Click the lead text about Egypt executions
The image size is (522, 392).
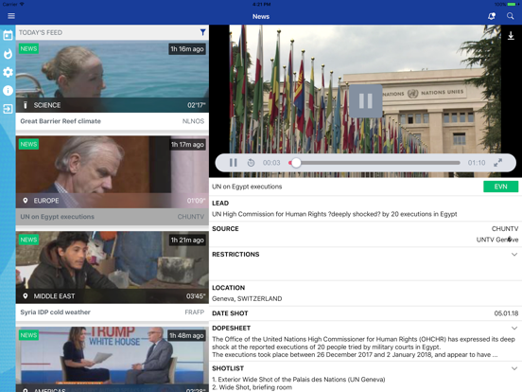pos(335,214)
